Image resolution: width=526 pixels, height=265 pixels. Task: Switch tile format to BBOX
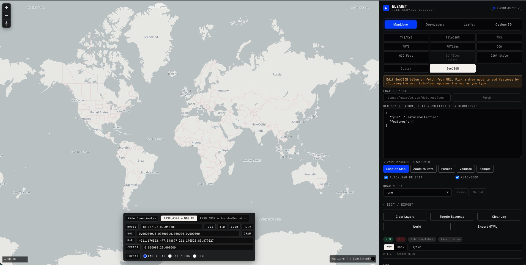401,247
